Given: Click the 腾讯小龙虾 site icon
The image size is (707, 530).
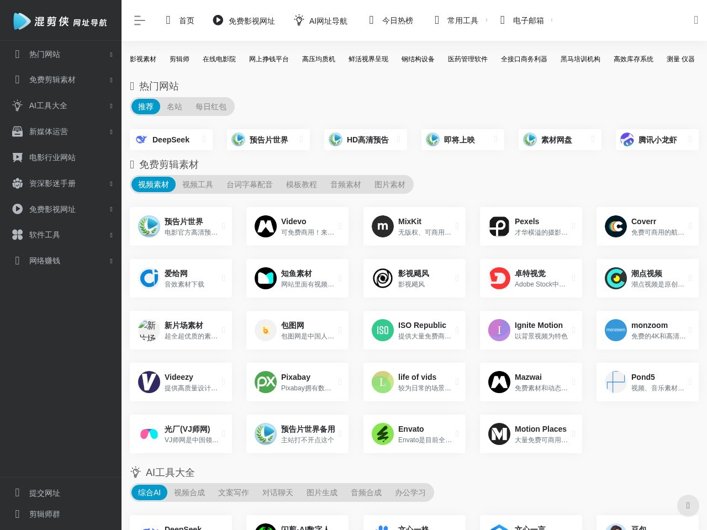Looking at the screenshot, I should [627, 140].
